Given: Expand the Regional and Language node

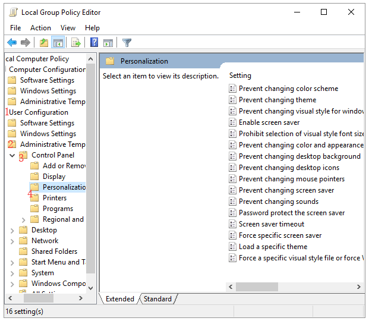Looking at the screenshot, I should point(24,220).
